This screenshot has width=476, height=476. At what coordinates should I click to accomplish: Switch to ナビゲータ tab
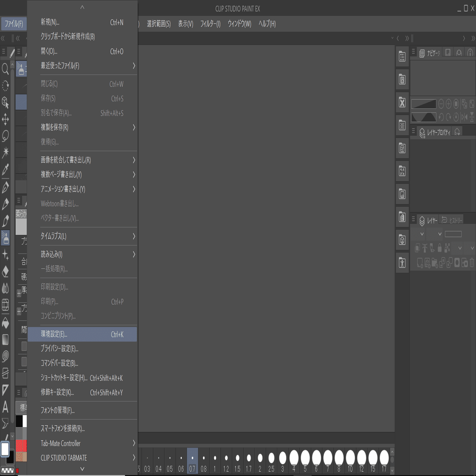click(430, 53)
